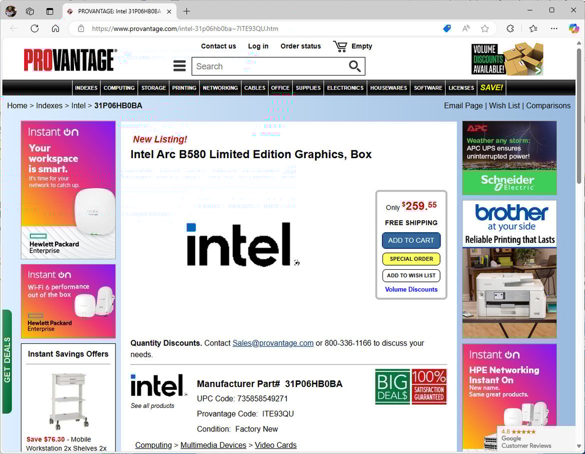The height and width of the screenshot is (454, 585).
Task: Open the Wish List link
Action: click(x=504, y=106)
